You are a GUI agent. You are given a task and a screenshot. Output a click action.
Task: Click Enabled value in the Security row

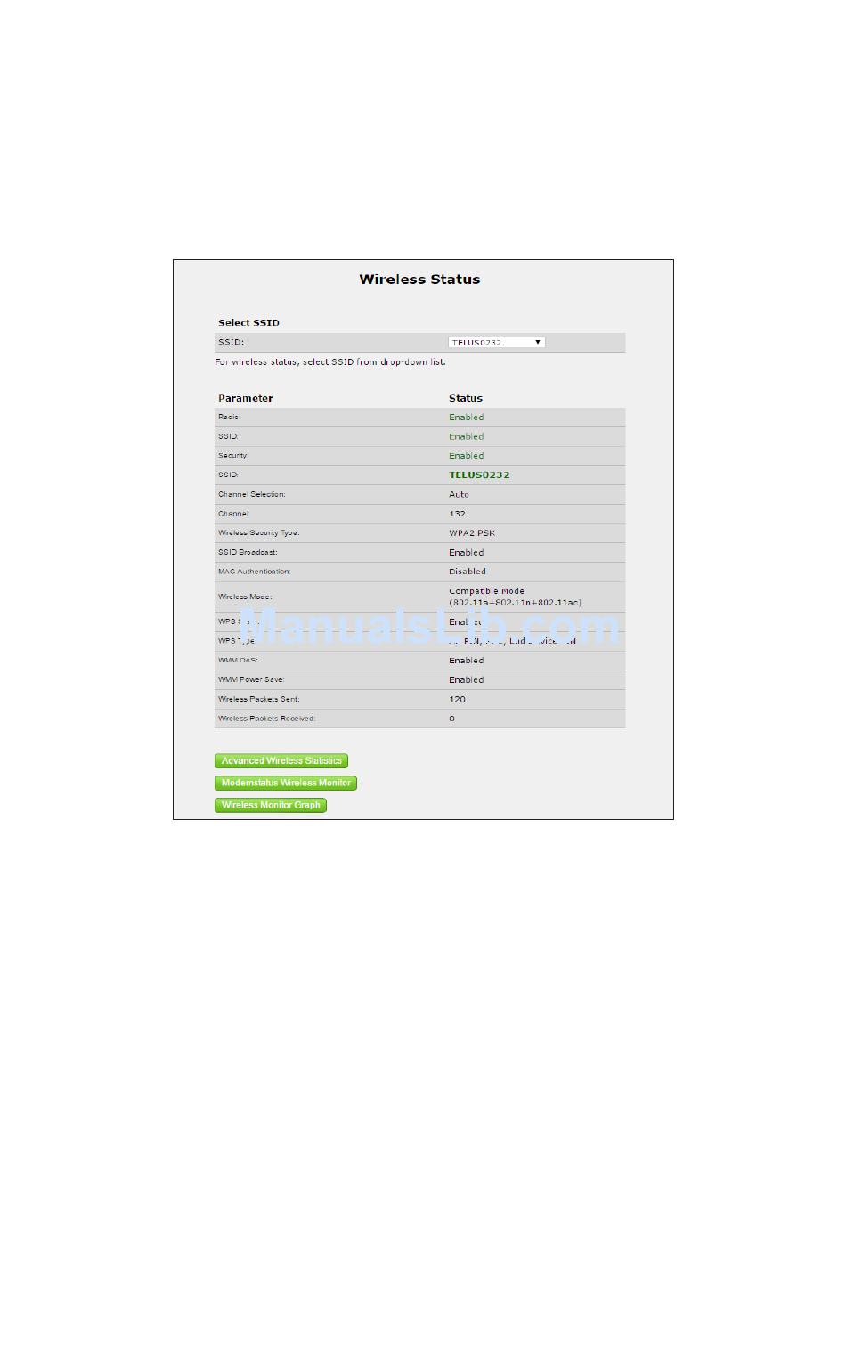[x=467, y=456]
